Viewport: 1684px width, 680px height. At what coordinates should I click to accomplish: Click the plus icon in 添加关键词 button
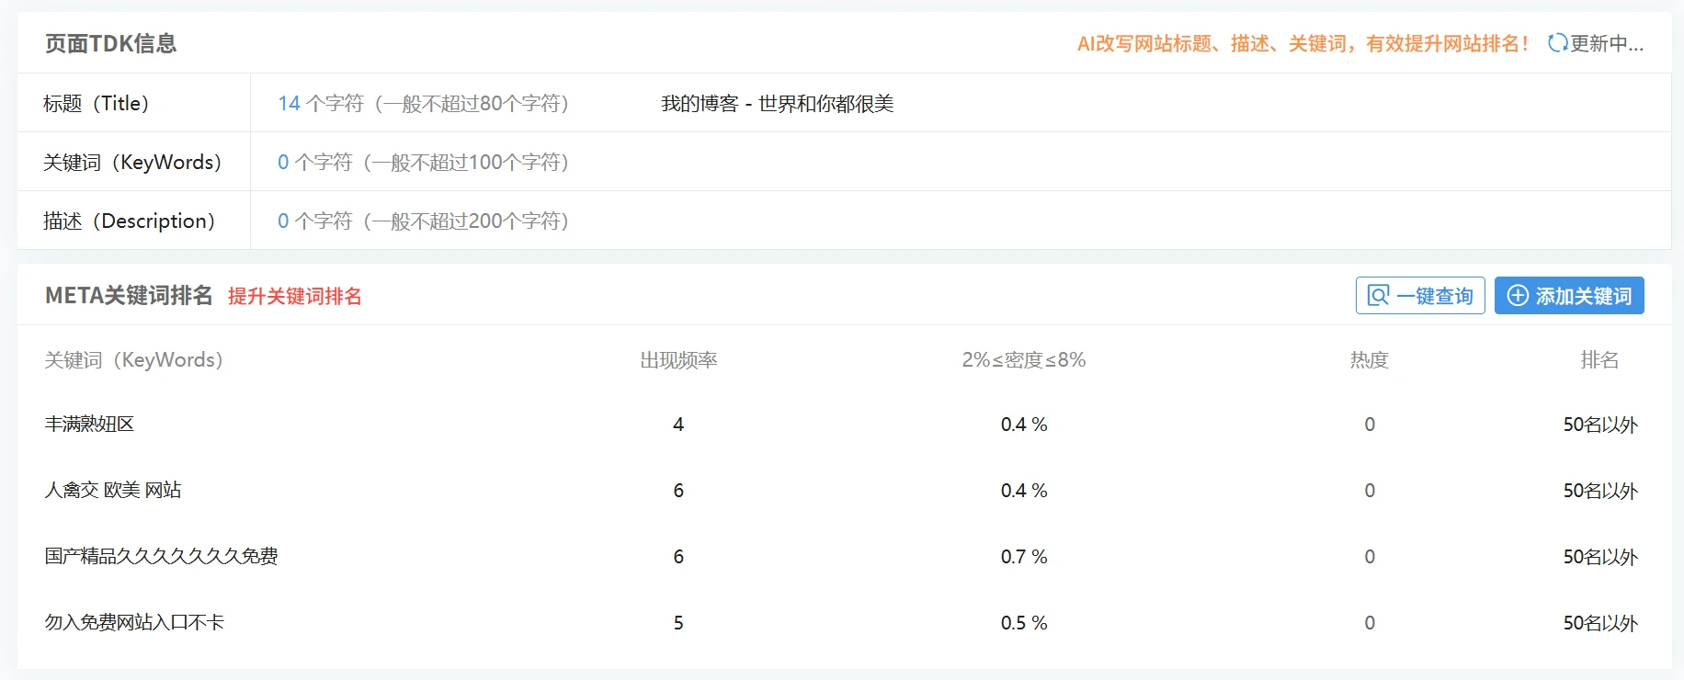click(1518, 296)
